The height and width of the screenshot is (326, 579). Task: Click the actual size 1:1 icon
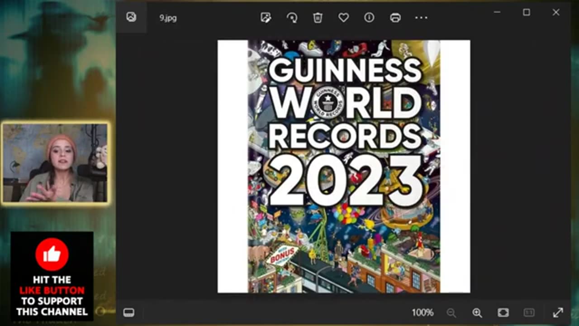click(x=529, y=312)
